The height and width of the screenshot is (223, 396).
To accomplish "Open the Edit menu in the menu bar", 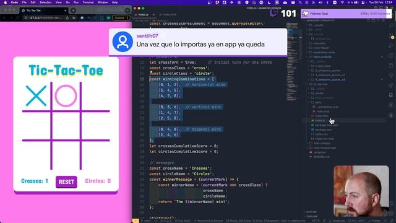I will coord(33,2).
